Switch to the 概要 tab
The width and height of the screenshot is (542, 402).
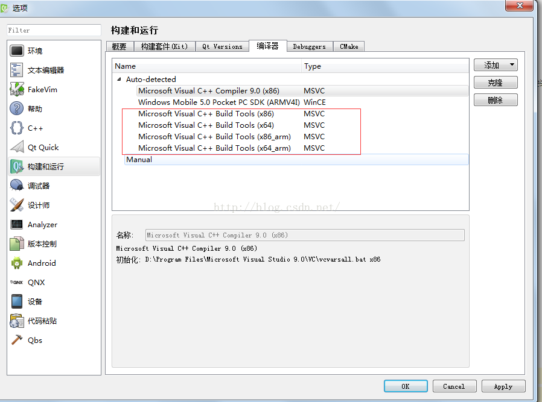120,46
